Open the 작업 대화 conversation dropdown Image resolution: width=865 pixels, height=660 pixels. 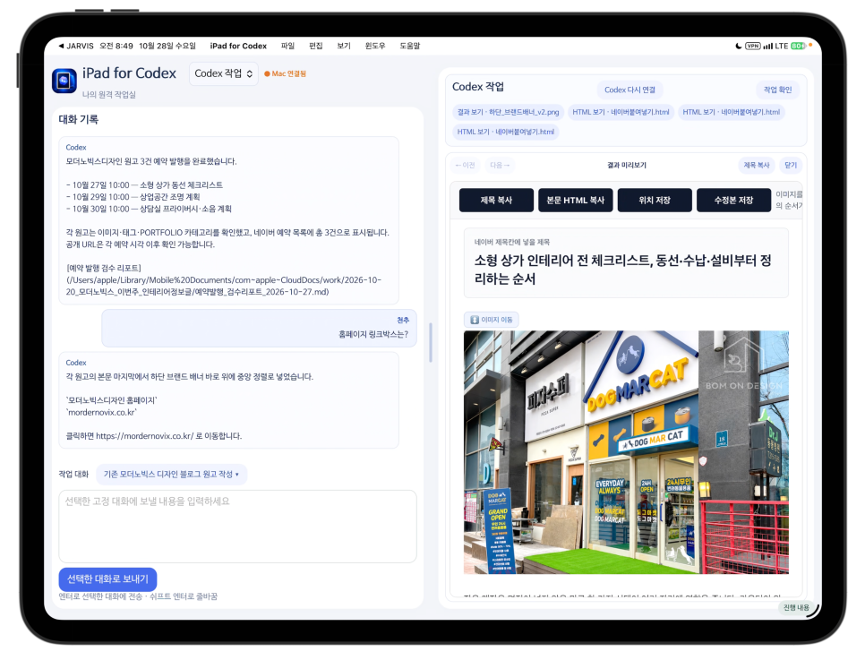171,474
